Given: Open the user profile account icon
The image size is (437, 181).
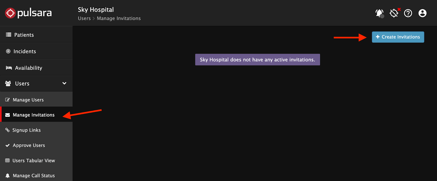Looking at the screenshot, I should (x=422, y=13).
